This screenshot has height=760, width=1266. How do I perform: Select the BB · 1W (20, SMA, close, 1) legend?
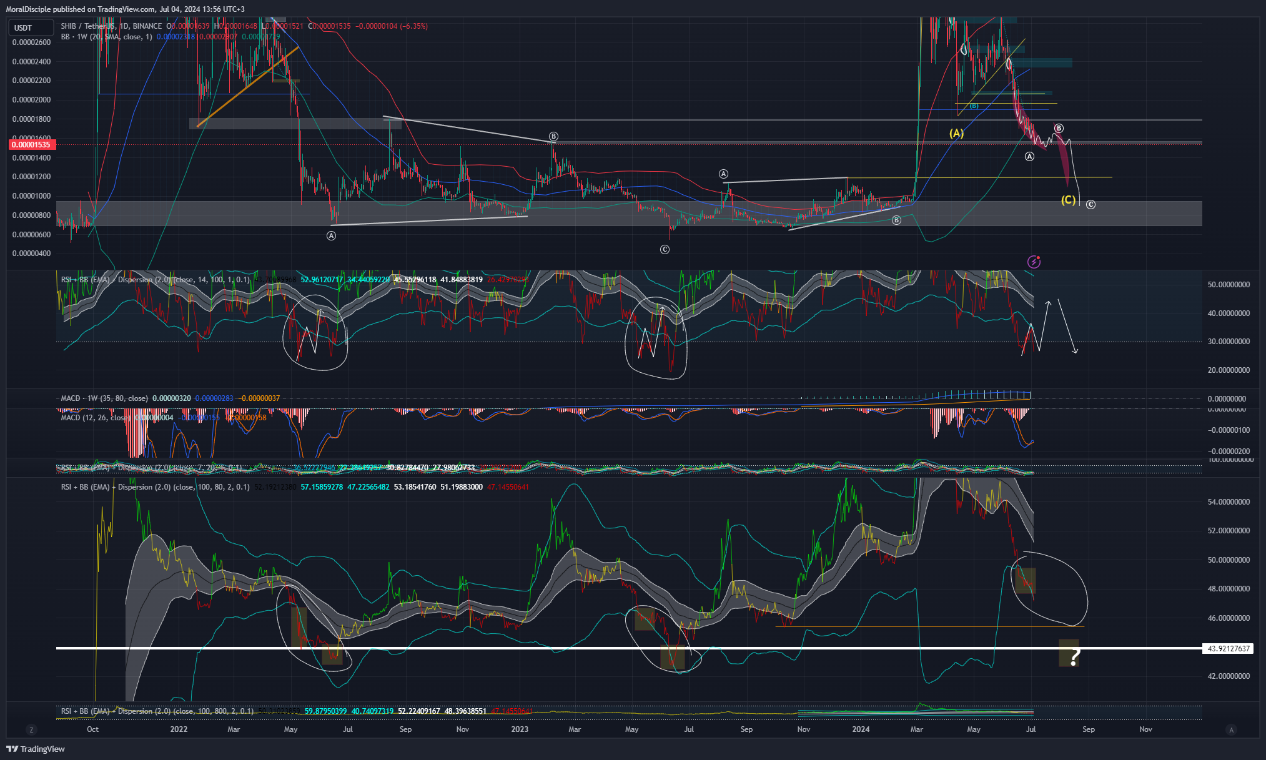[106, 37]
